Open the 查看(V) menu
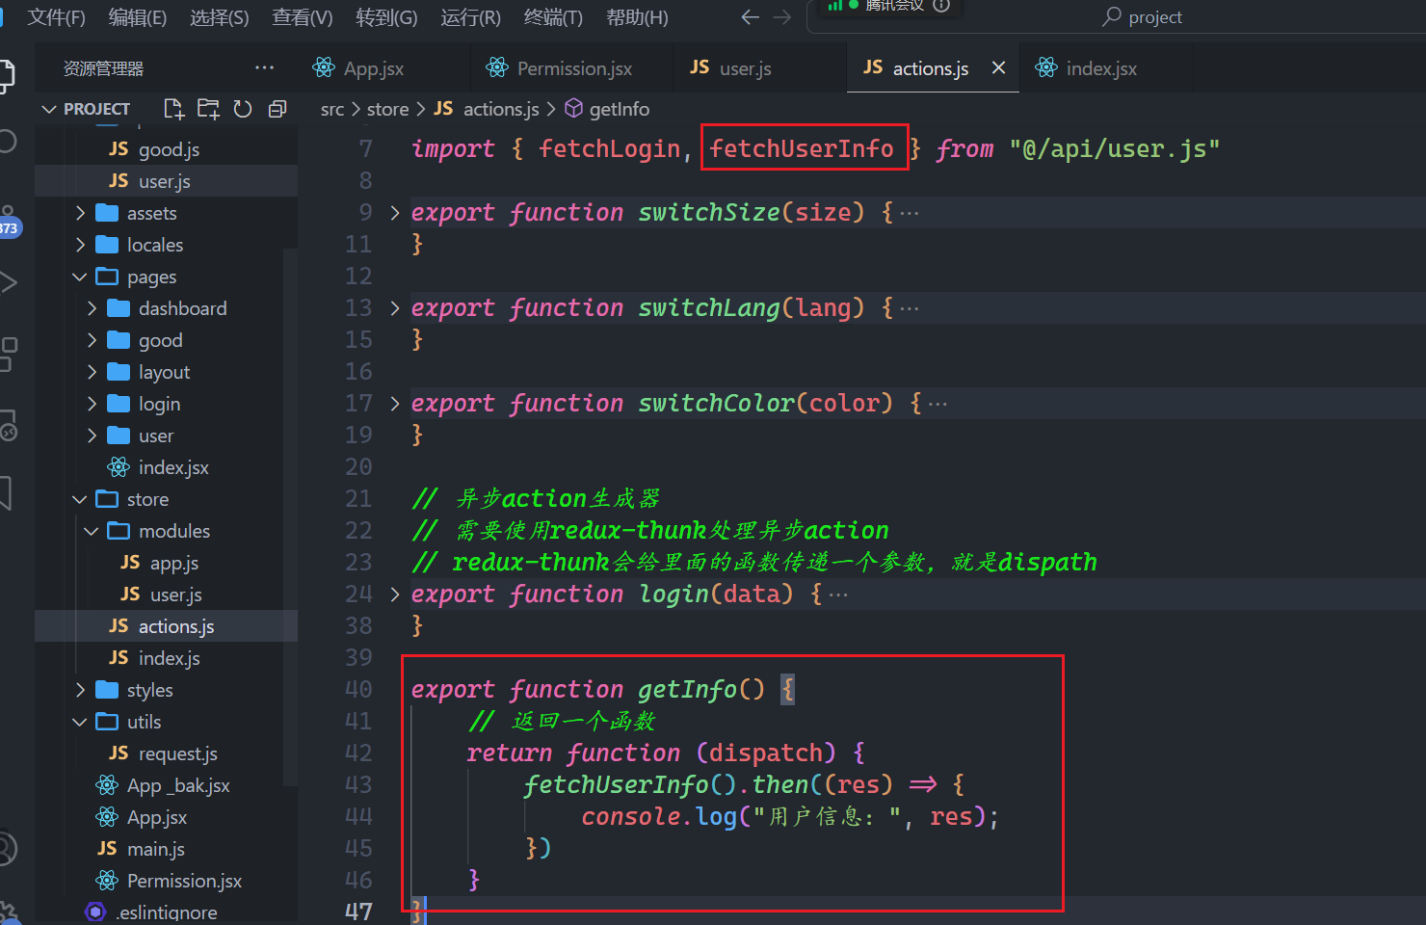Viewport: 1426px width, 925px height. pyautogui.click(x=303, y=17)
